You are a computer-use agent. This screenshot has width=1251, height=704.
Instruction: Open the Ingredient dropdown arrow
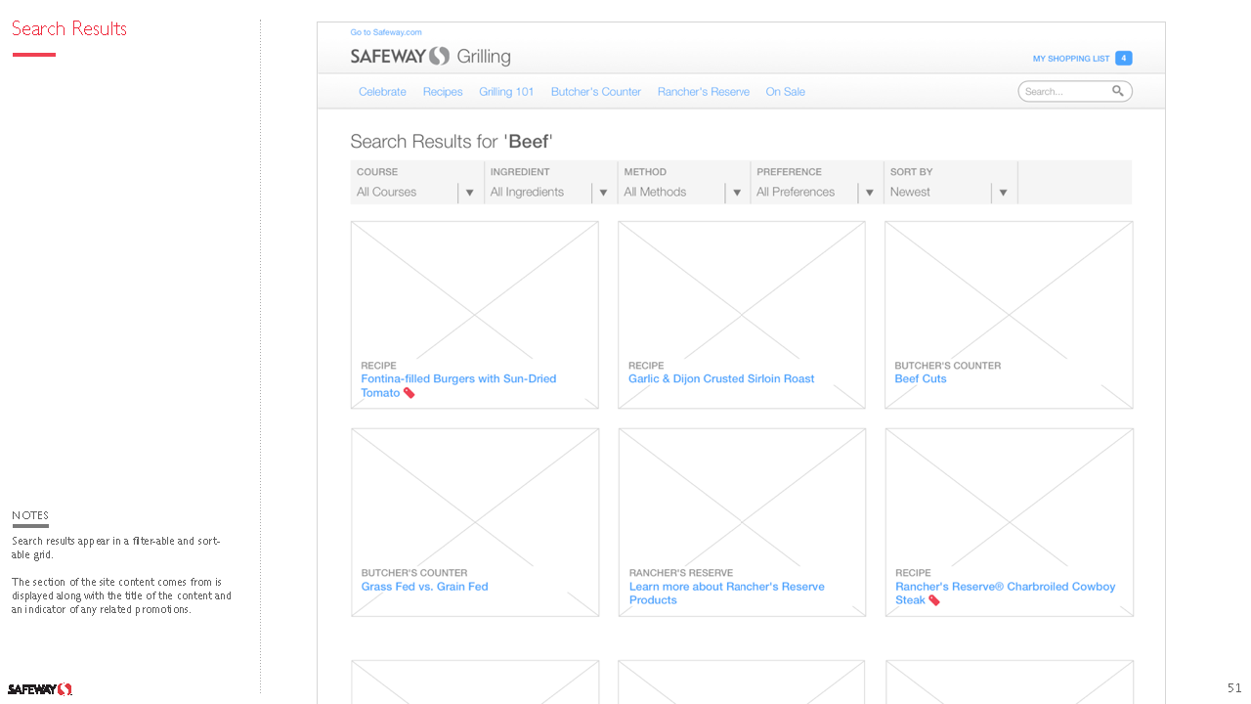tap(604, 193)
